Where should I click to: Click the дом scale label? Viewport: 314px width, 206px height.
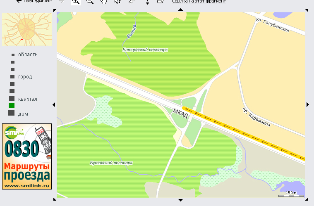click(23, 114)
